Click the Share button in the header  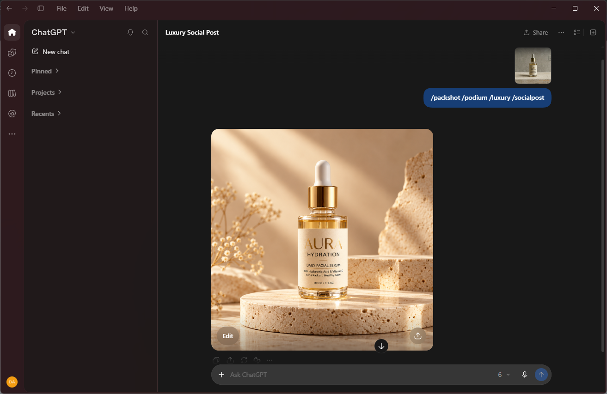click(x=536, y=32)
